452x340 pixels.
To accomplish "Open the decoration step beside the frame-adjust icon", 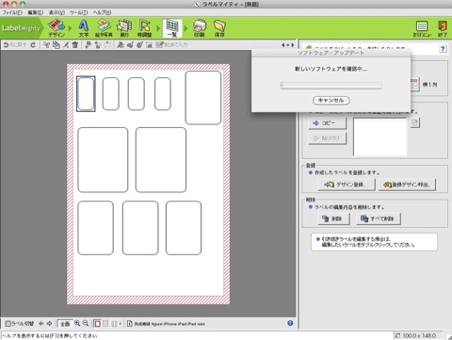I will click(x=124, y=28).
